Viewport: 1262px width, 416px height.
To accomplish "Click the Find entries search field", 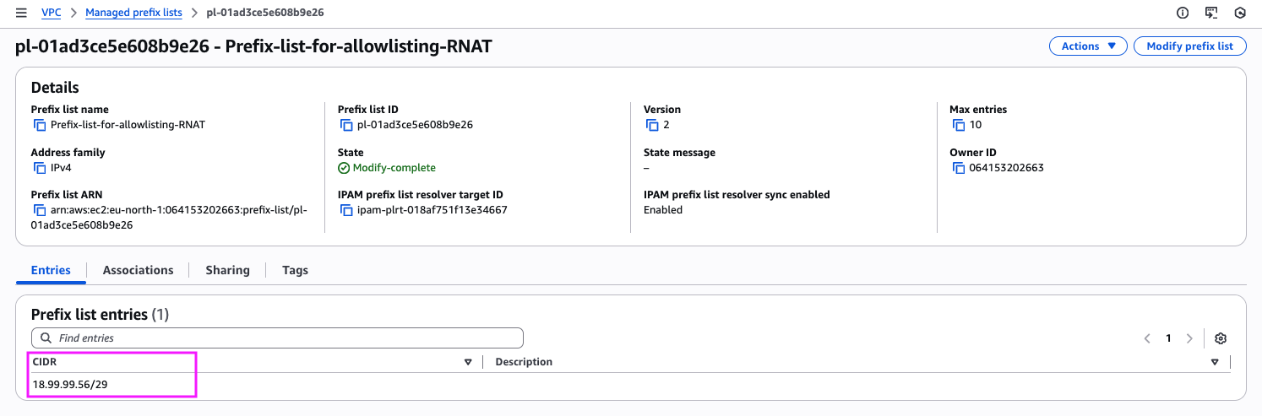I will 277,338.
